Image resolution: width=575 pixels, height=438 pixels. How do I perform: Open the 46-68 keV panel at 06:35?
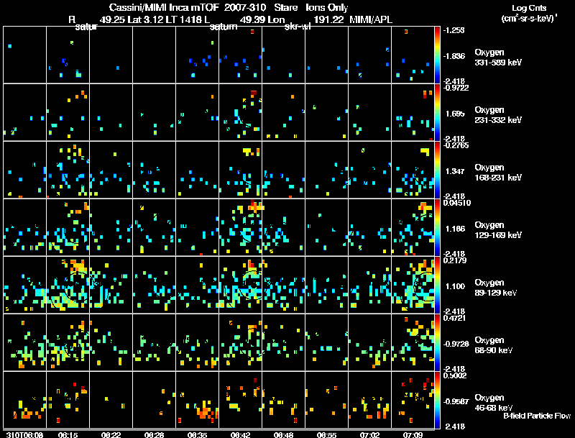(x=197, y=400)
